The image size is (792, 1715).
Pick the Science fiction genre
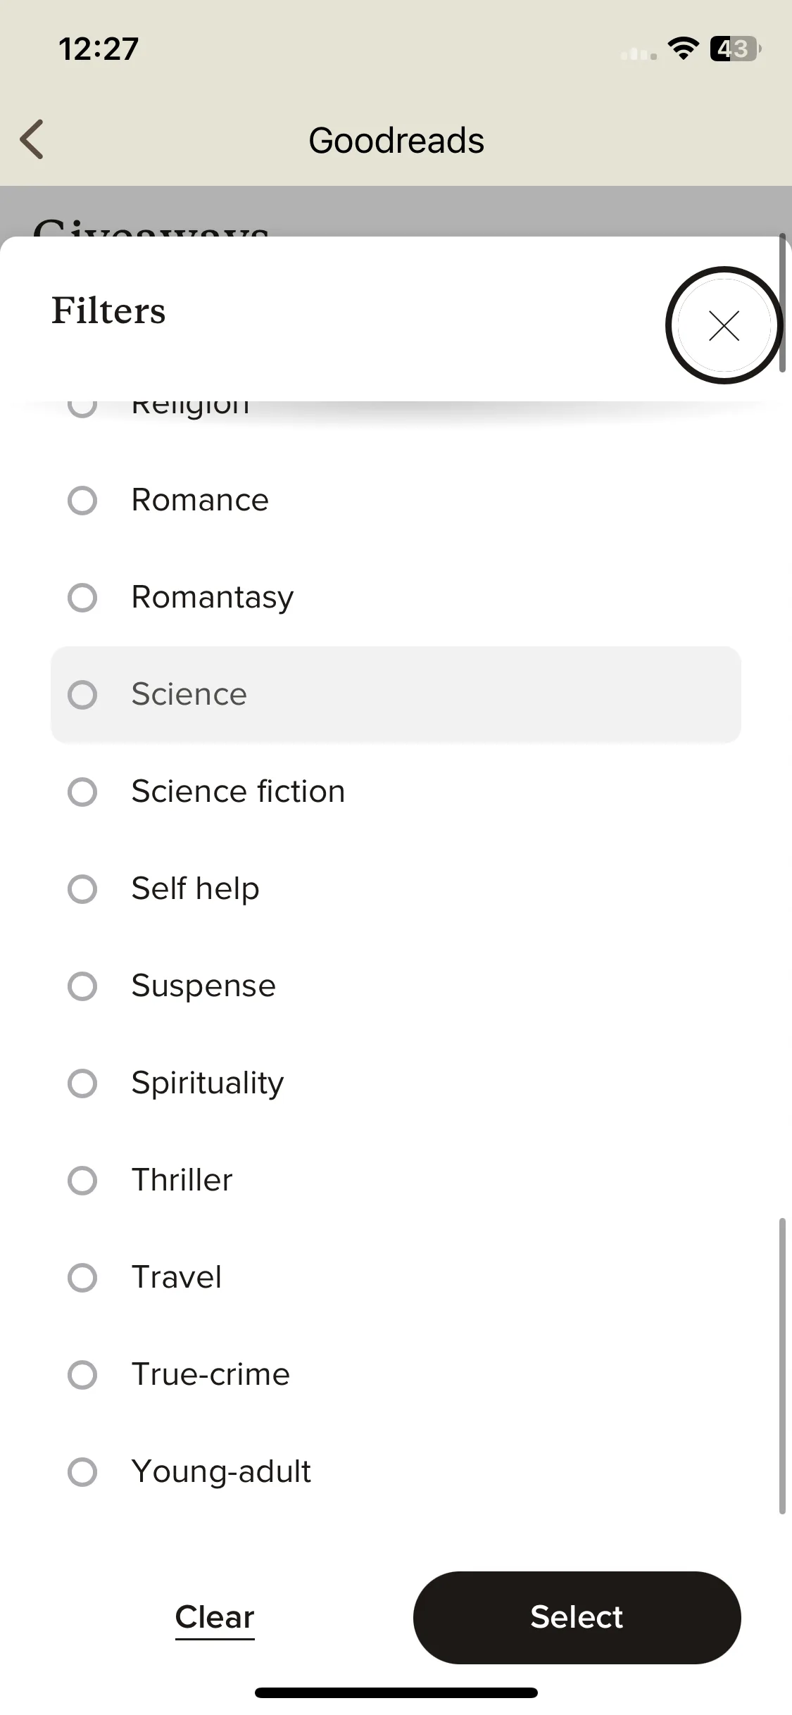tap(396, 792)
